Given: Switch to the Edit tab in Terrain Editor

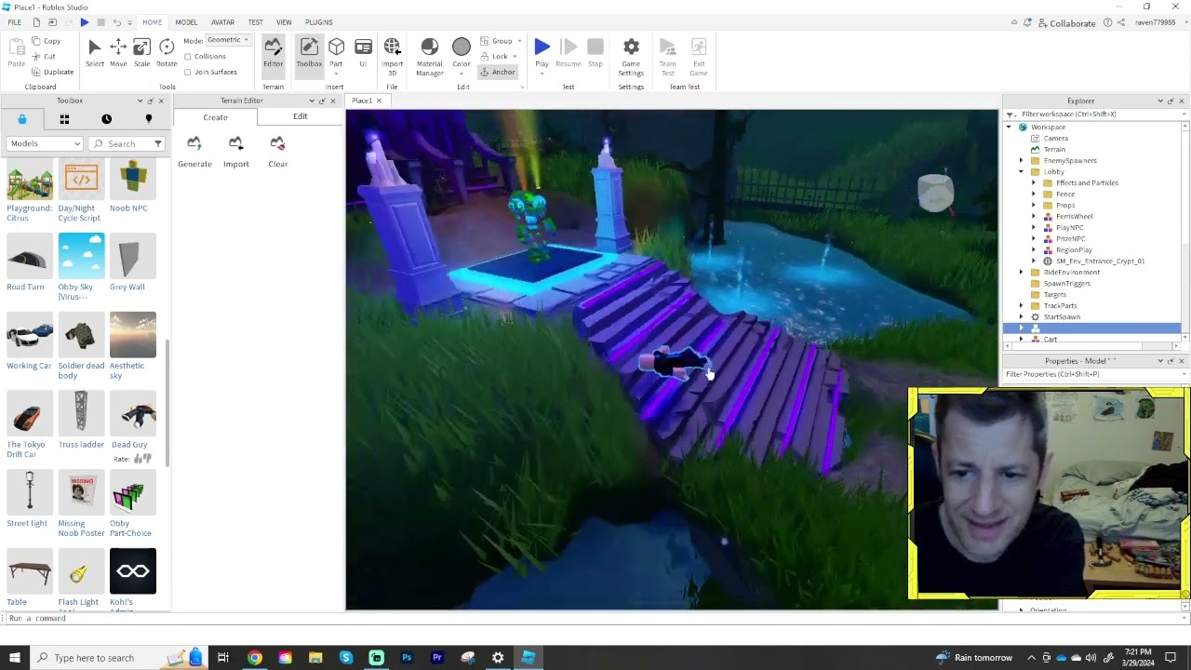Looking at the screenshot, I should (300, 116).
